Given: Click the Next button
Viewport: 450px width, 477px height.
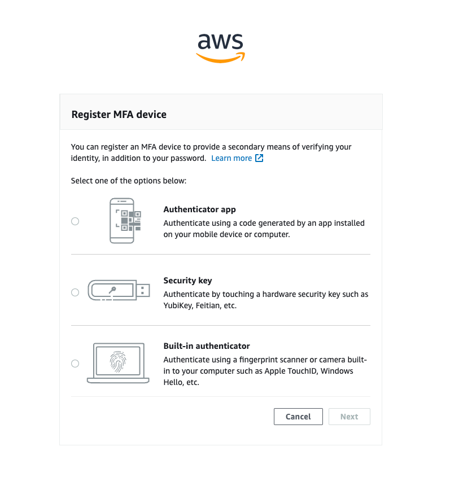Looking at the screenshot, I should coord(349,417).
